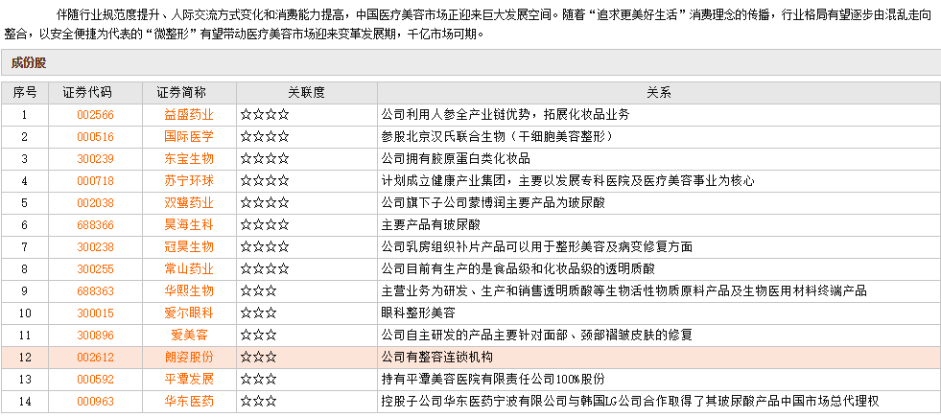941x417 pixels.
Task: Select text 公司旗下子公司蒙博润主要产品为玻尿酸
Action: point(493,203)
